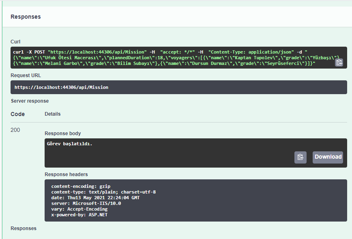Click the bottom Responses label
This screenshot has height=239, width=352.
(x=24, y=228)
